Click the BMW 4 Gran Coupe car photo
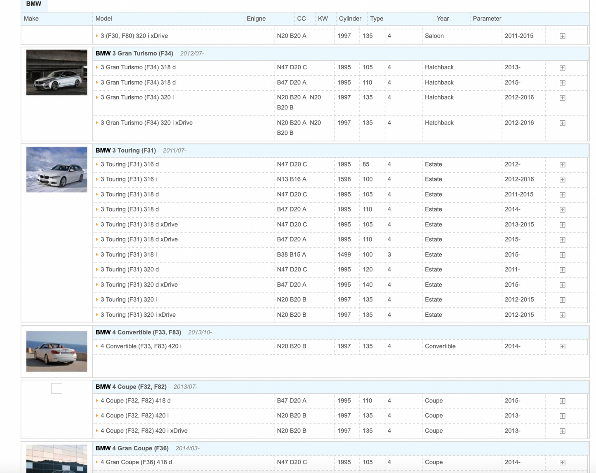The height and width of the screenshot is (473, 596). [57, 459]
